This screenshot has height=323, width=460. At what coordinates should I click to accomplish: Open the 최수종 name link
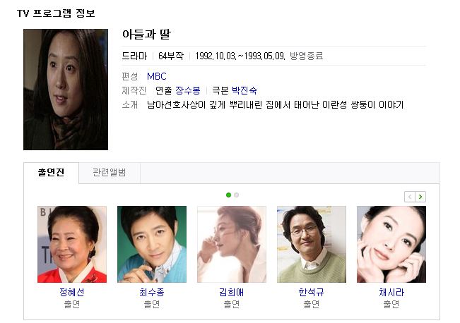coord(152,292)
